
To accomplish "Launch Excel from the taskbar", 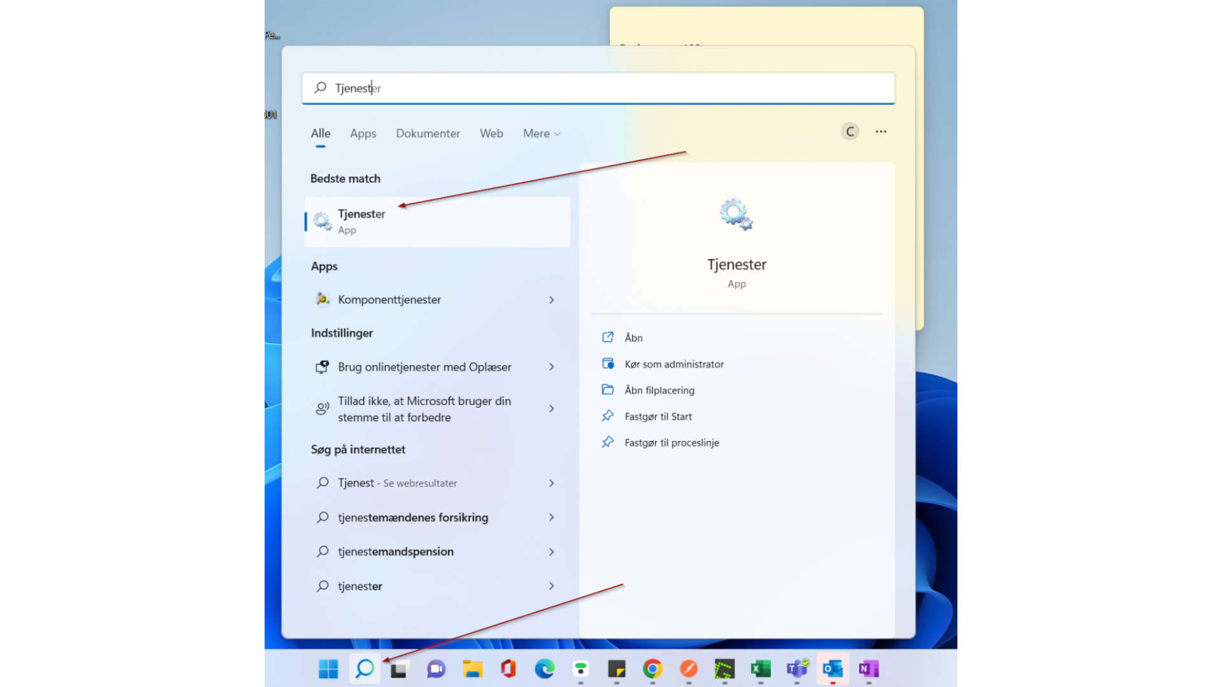I will click(x=761, y=669).
